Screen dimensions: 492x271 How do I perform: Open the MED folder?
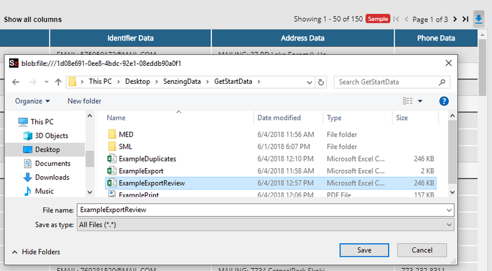pyautogui.click(x=126, y=134)
